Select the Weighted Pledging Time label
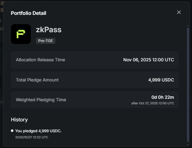 coord(41,100)
